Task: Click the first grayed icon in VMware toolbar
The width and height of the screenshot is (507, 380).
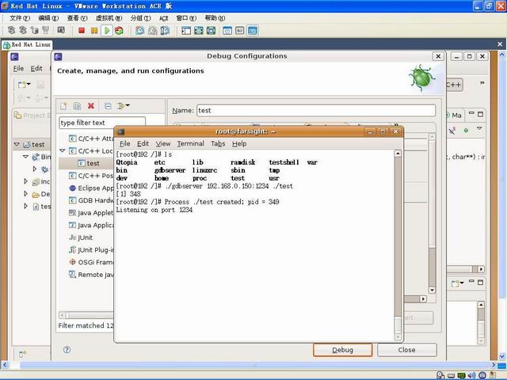Action: pyautogui.click(x=11, y=31)
